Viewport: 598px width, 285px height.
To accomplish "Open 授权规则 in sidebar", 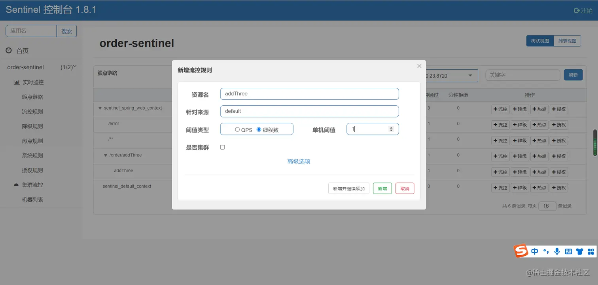I will tap(32, 170).
